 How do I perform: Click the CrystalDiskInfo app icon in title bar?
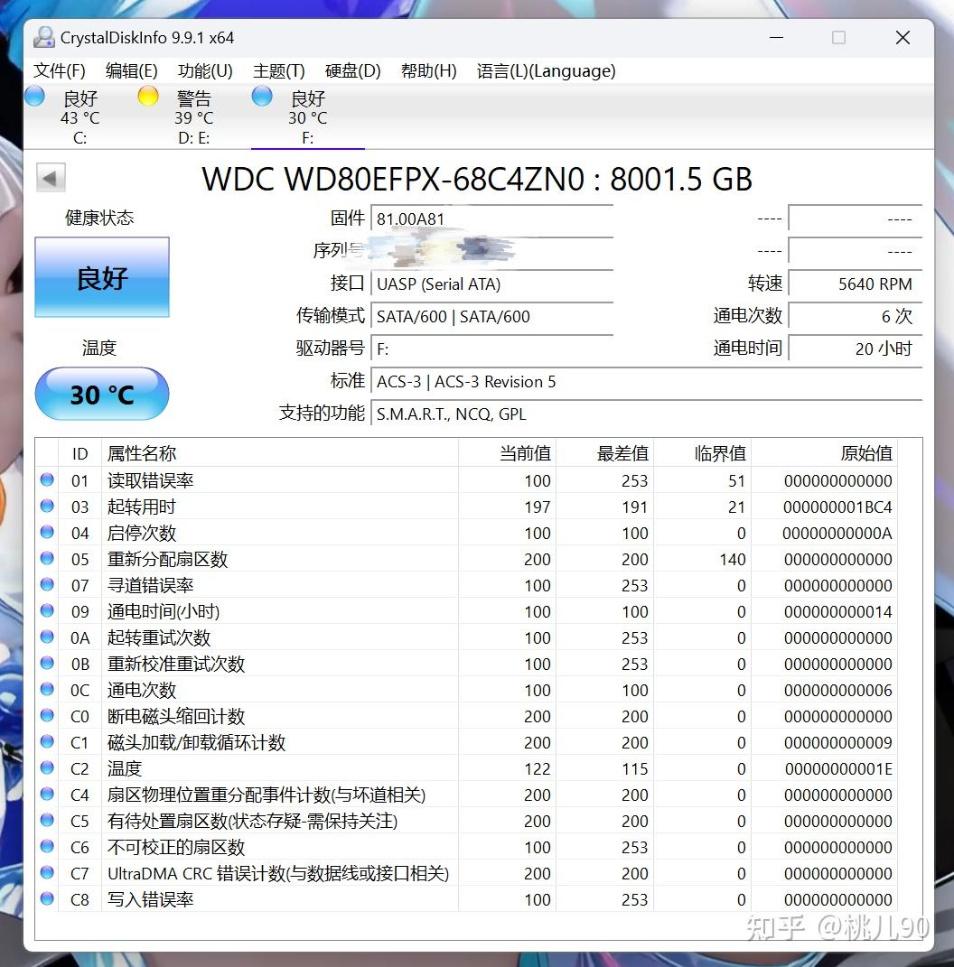[43, 38]
